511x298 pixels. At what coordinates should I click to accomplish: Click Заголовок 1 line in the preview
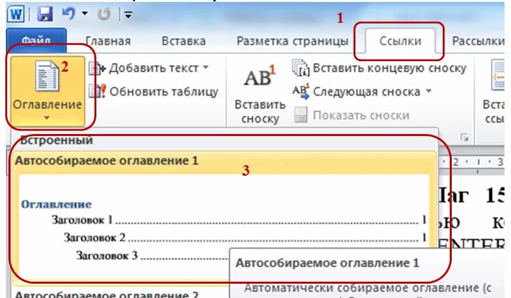[x=239, y=220]
